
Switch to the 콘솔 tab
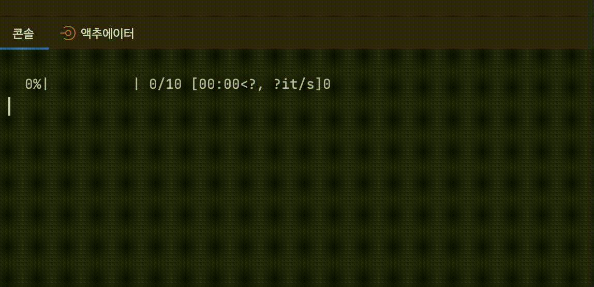[23, 34]
